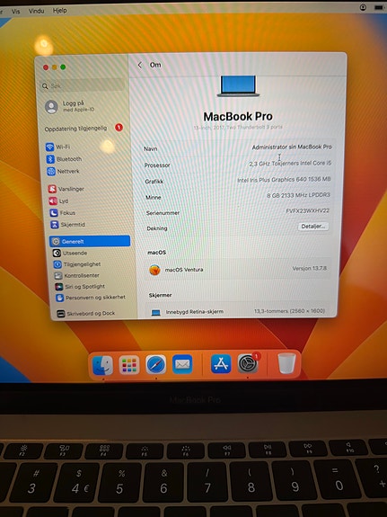Open Wi-Fi settings in sidebar

pos(58,147)
